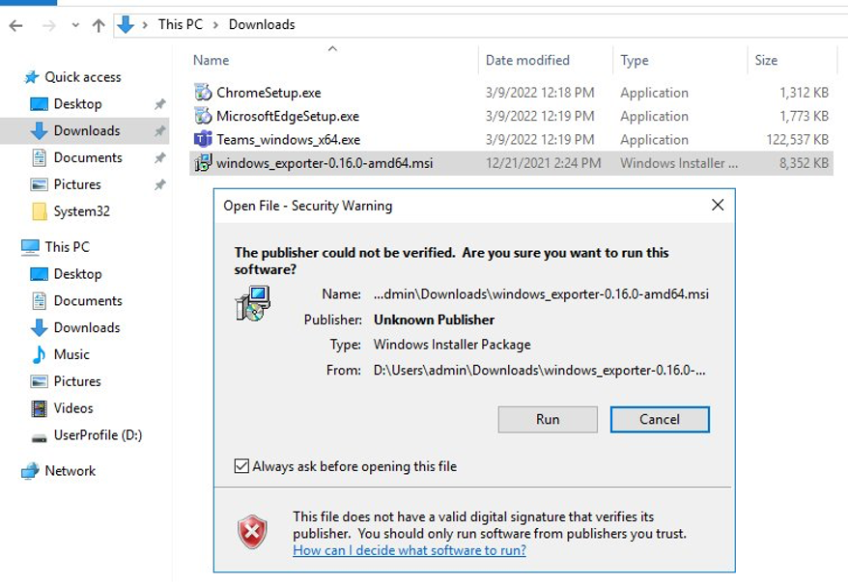Click the Downloads icon in the address bar
Viewport: 849px width, 585px height.
click(127, 24)
